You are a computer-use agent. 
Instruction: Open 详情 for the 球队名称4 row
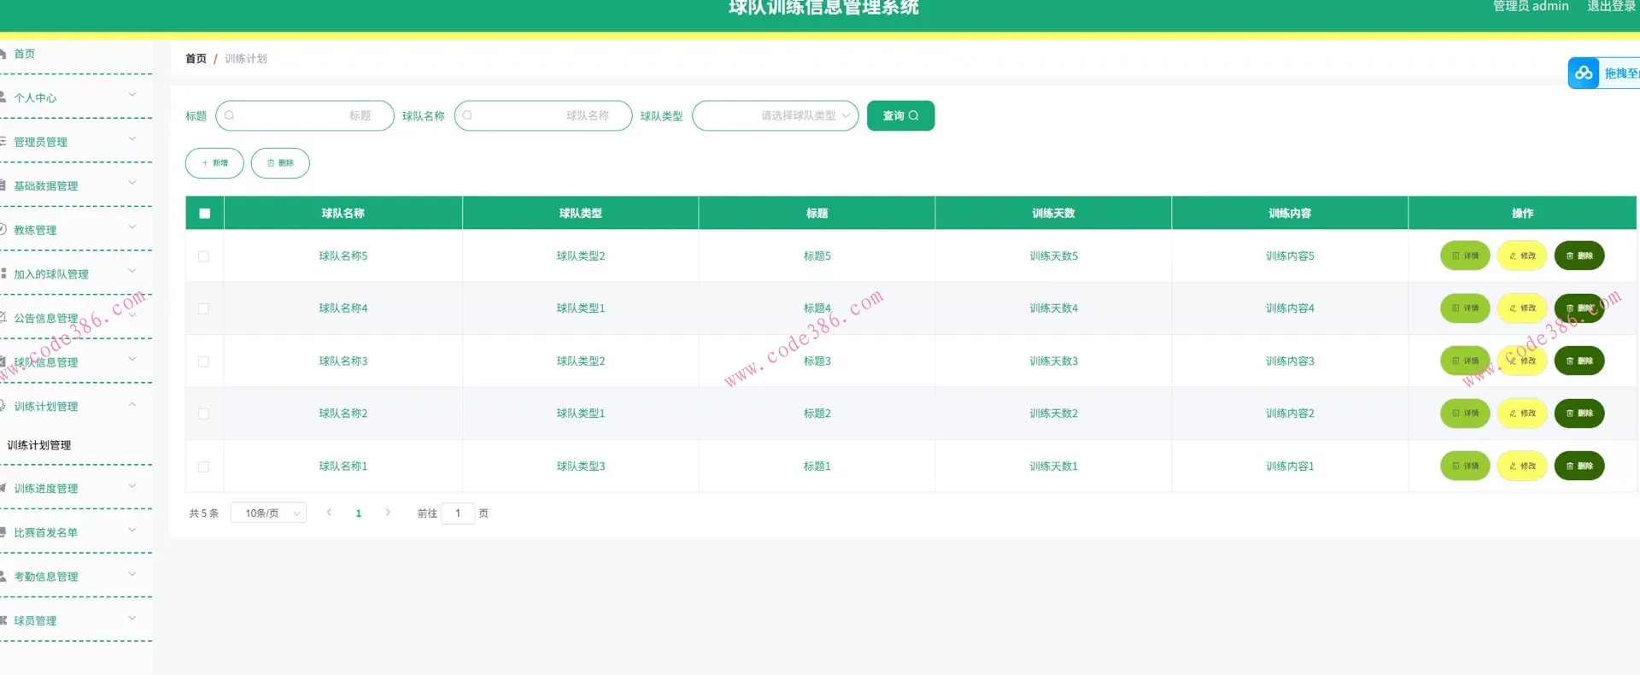(x=1465, y=308)
